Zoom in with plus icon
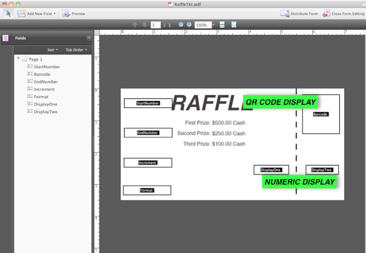366x253 pixels. click(189, 25)
